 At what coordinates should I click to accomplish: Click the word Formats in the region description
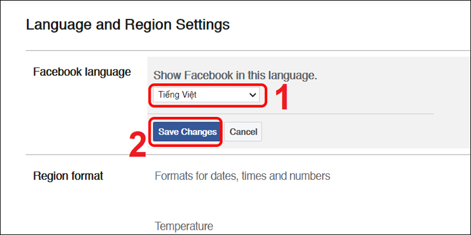(x=173, y=176)
